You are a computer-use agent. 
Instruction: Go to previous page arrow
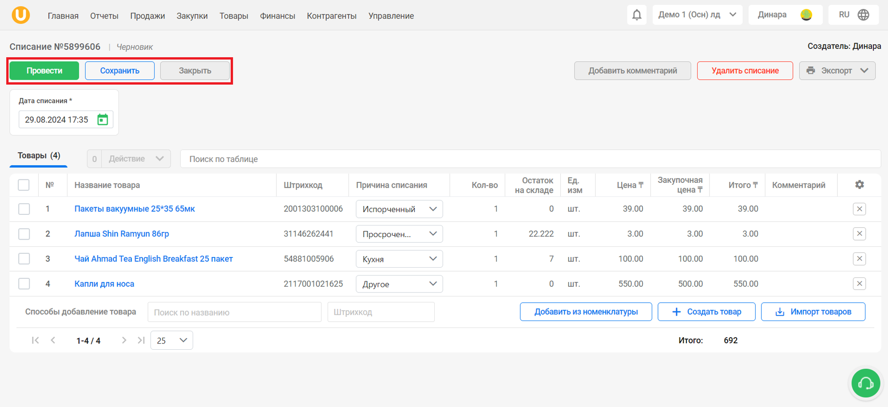pos(53,340)
